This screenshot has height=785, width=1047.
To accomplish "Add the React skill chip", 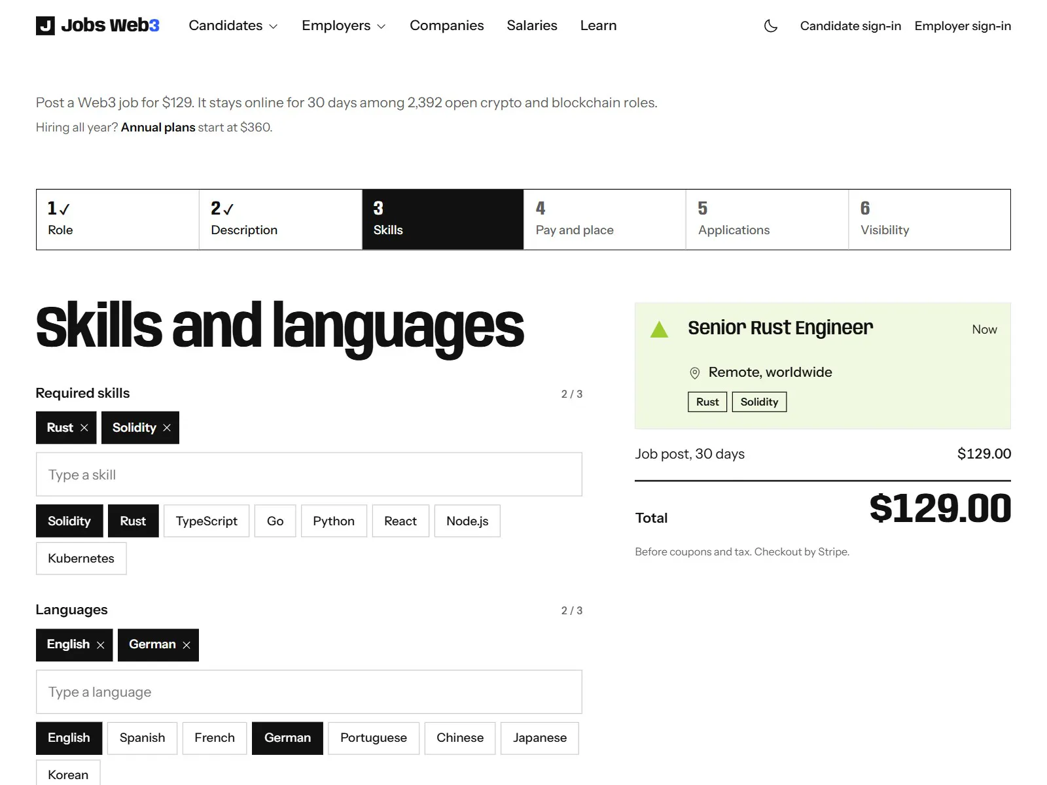I will point(400,521).
